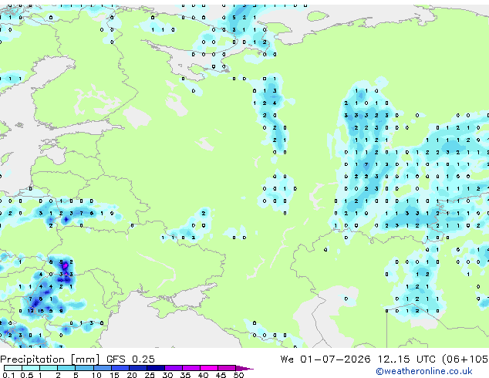Screen dimensions: 489x378
Task: Click the '12..15 UTC' time text
Action: point(406,359)
